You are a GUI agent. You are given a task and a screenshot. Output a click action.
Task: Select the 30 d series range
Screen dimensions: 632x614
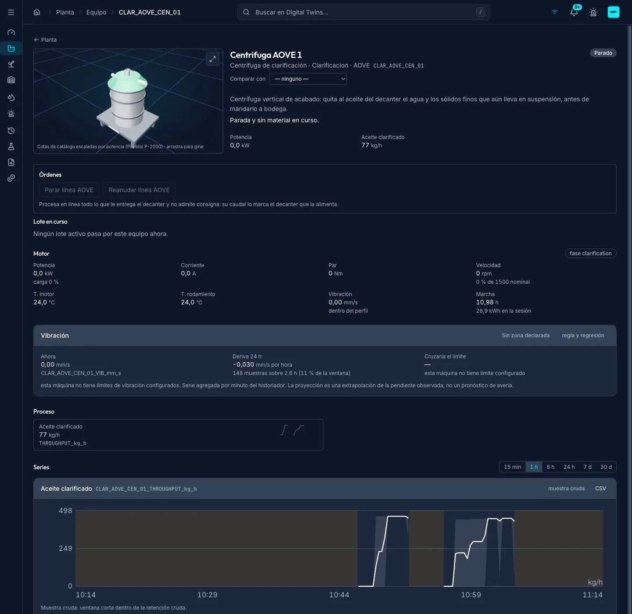point(606,467)
